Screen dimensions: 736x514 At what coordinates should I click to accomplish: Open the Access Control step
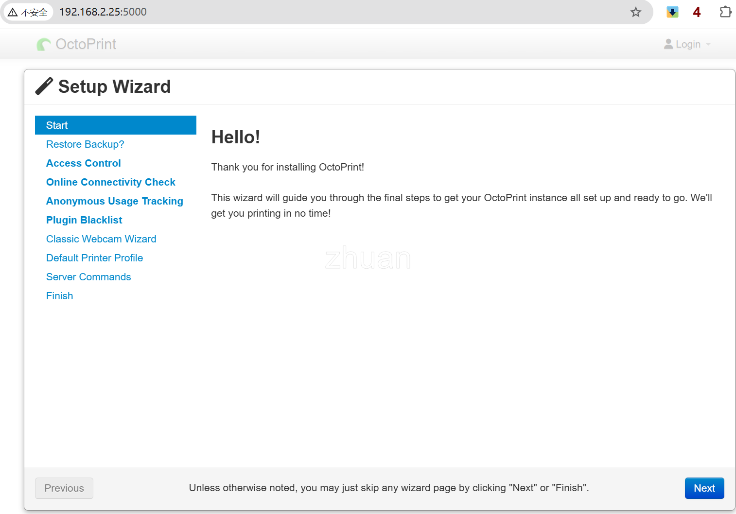pyautogui.click(x=84, y=163)
